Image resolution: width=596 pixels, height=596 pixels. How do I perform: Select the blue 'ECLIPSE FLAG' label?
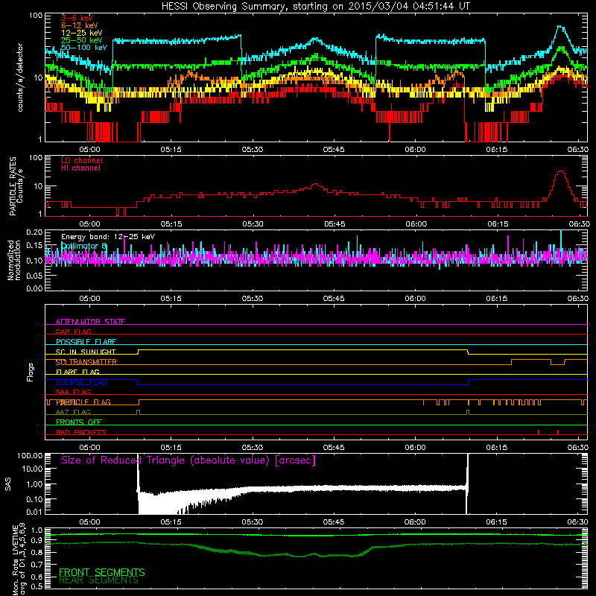(81, 382)
